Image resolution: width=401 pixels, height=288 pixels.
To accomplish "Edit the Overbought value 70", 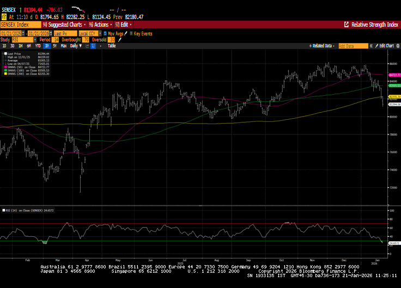I will click(x=86, y=40).
